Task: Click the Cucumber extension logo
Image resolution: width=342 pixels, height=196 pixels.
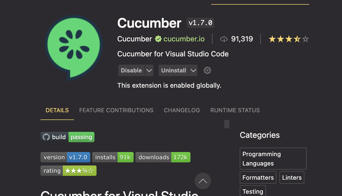Action: pyautogui.click(x=73, y=48)
